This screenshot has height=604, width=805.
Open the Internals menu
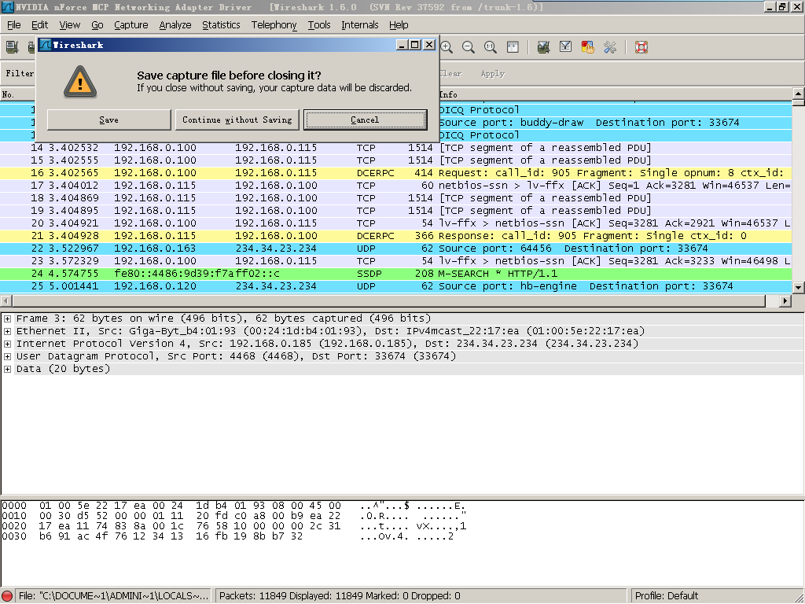tap(360, 24)
